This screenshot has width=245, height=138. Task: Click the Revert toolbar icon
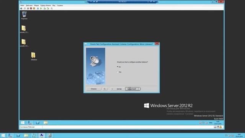click(48, 8)
